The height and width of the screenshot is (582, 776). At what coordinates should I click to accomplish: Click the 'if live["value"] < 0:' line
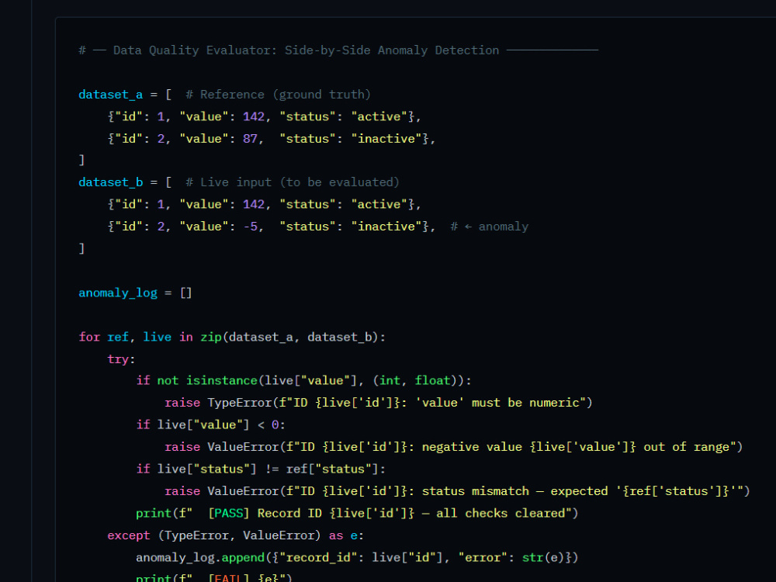pyautogui.click(x=210, y=425)
